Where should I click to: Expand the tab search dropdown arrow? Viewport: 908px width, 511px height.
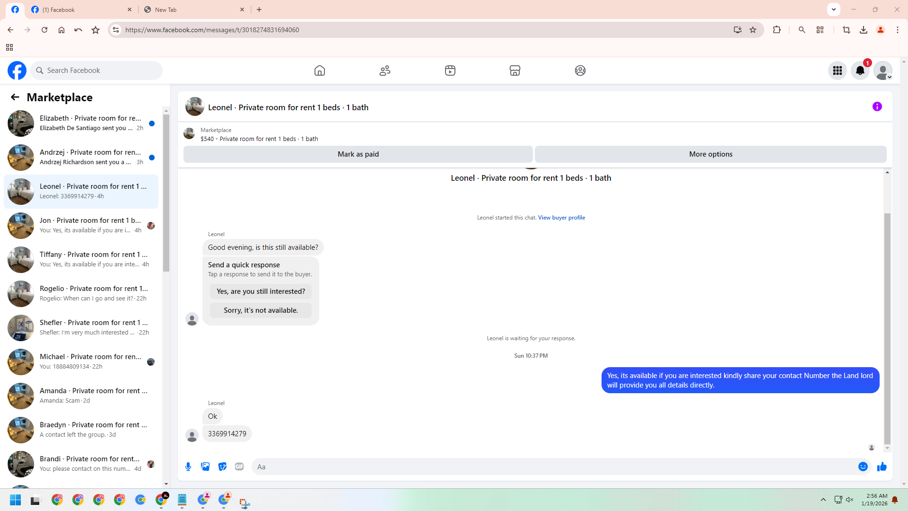point(834,9)
